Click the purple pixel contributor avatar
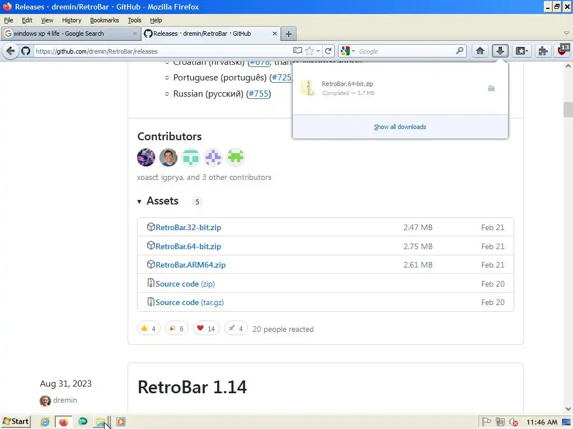The height and width of the screenshot is (429, 573). coord(213,158)
